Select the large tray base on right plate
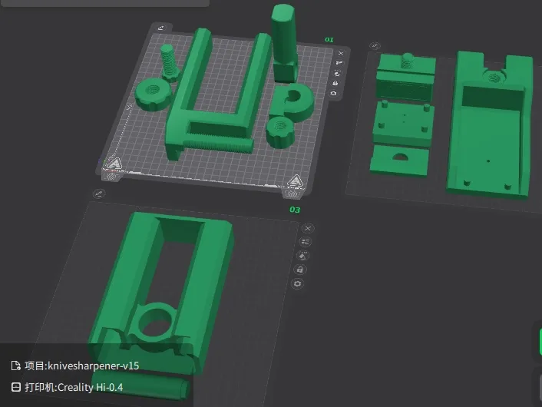 point(489,138)
